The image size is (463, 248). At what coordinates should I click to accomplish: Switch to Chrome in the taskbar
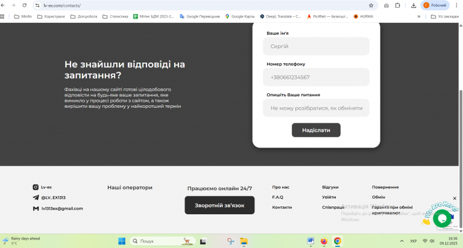coord(337,241)
